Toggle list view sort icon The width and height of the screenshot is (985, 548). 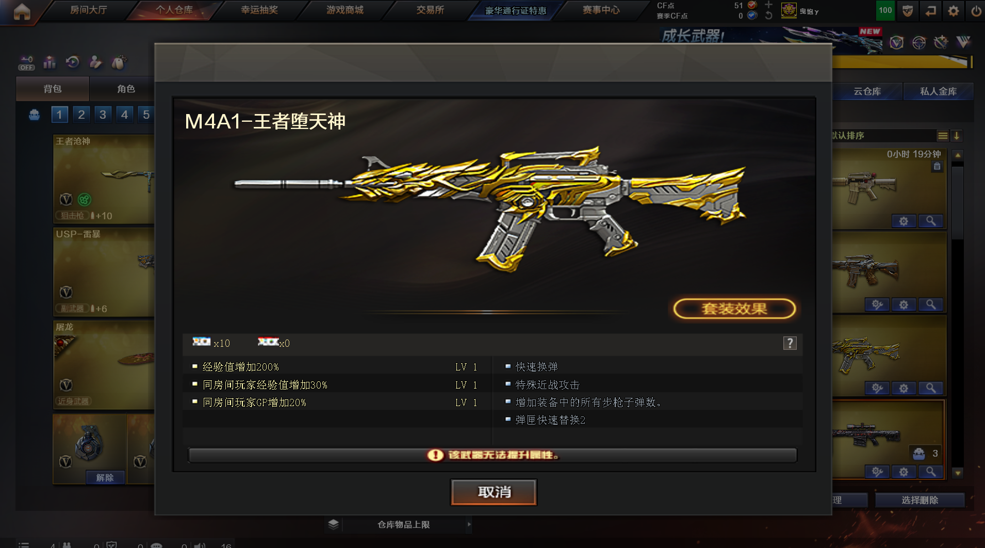[943, 136]
